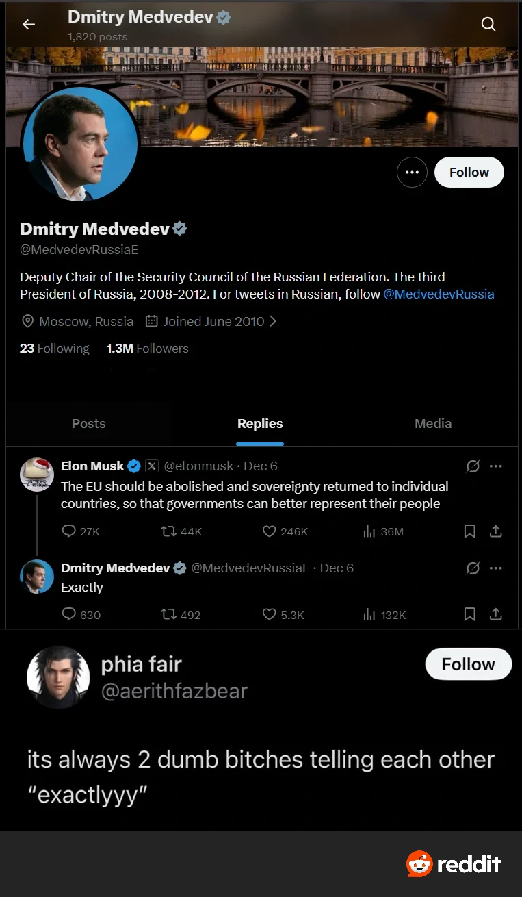Like Medvedev's "Exactly" reply
This screenshot has height=897, width=522.
270,614
